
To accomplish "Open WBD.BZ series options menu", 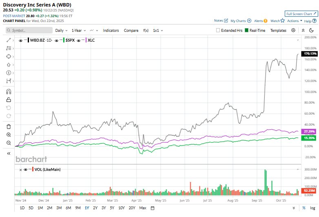I will (x=25, y=40).
